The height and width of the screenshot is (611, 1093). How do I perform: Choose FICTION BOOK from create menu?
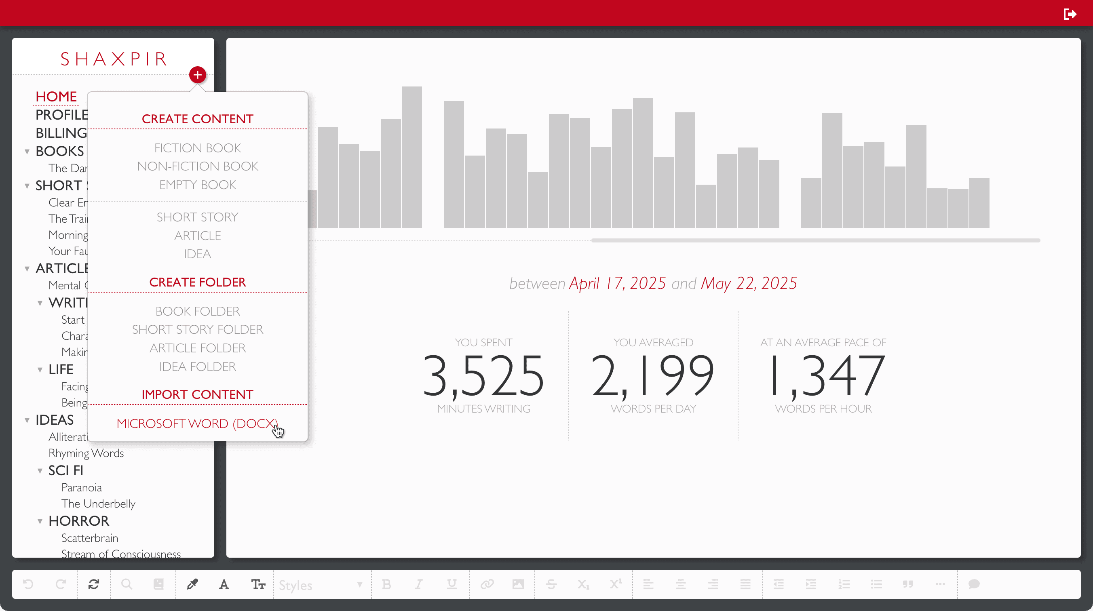[x=197, y=148]
